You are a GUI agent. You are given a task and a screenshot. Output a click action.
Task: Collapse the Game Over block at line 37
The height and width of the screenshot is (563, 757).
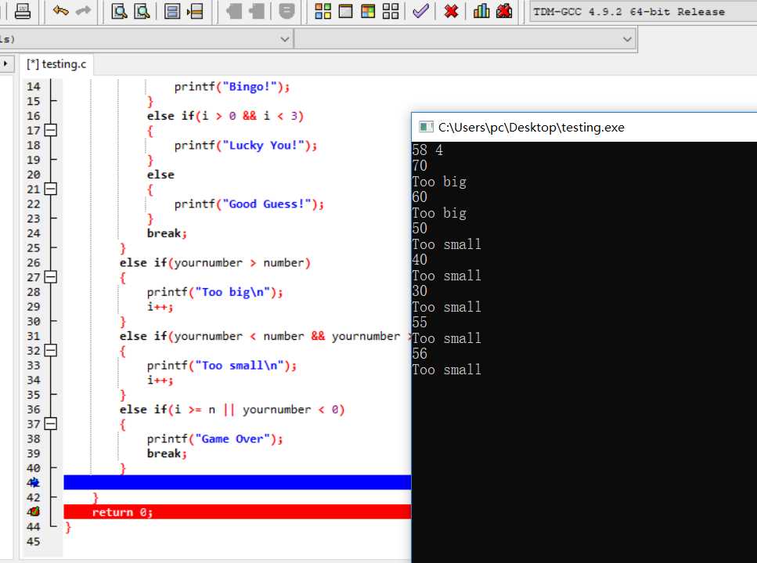pos(51,424)
